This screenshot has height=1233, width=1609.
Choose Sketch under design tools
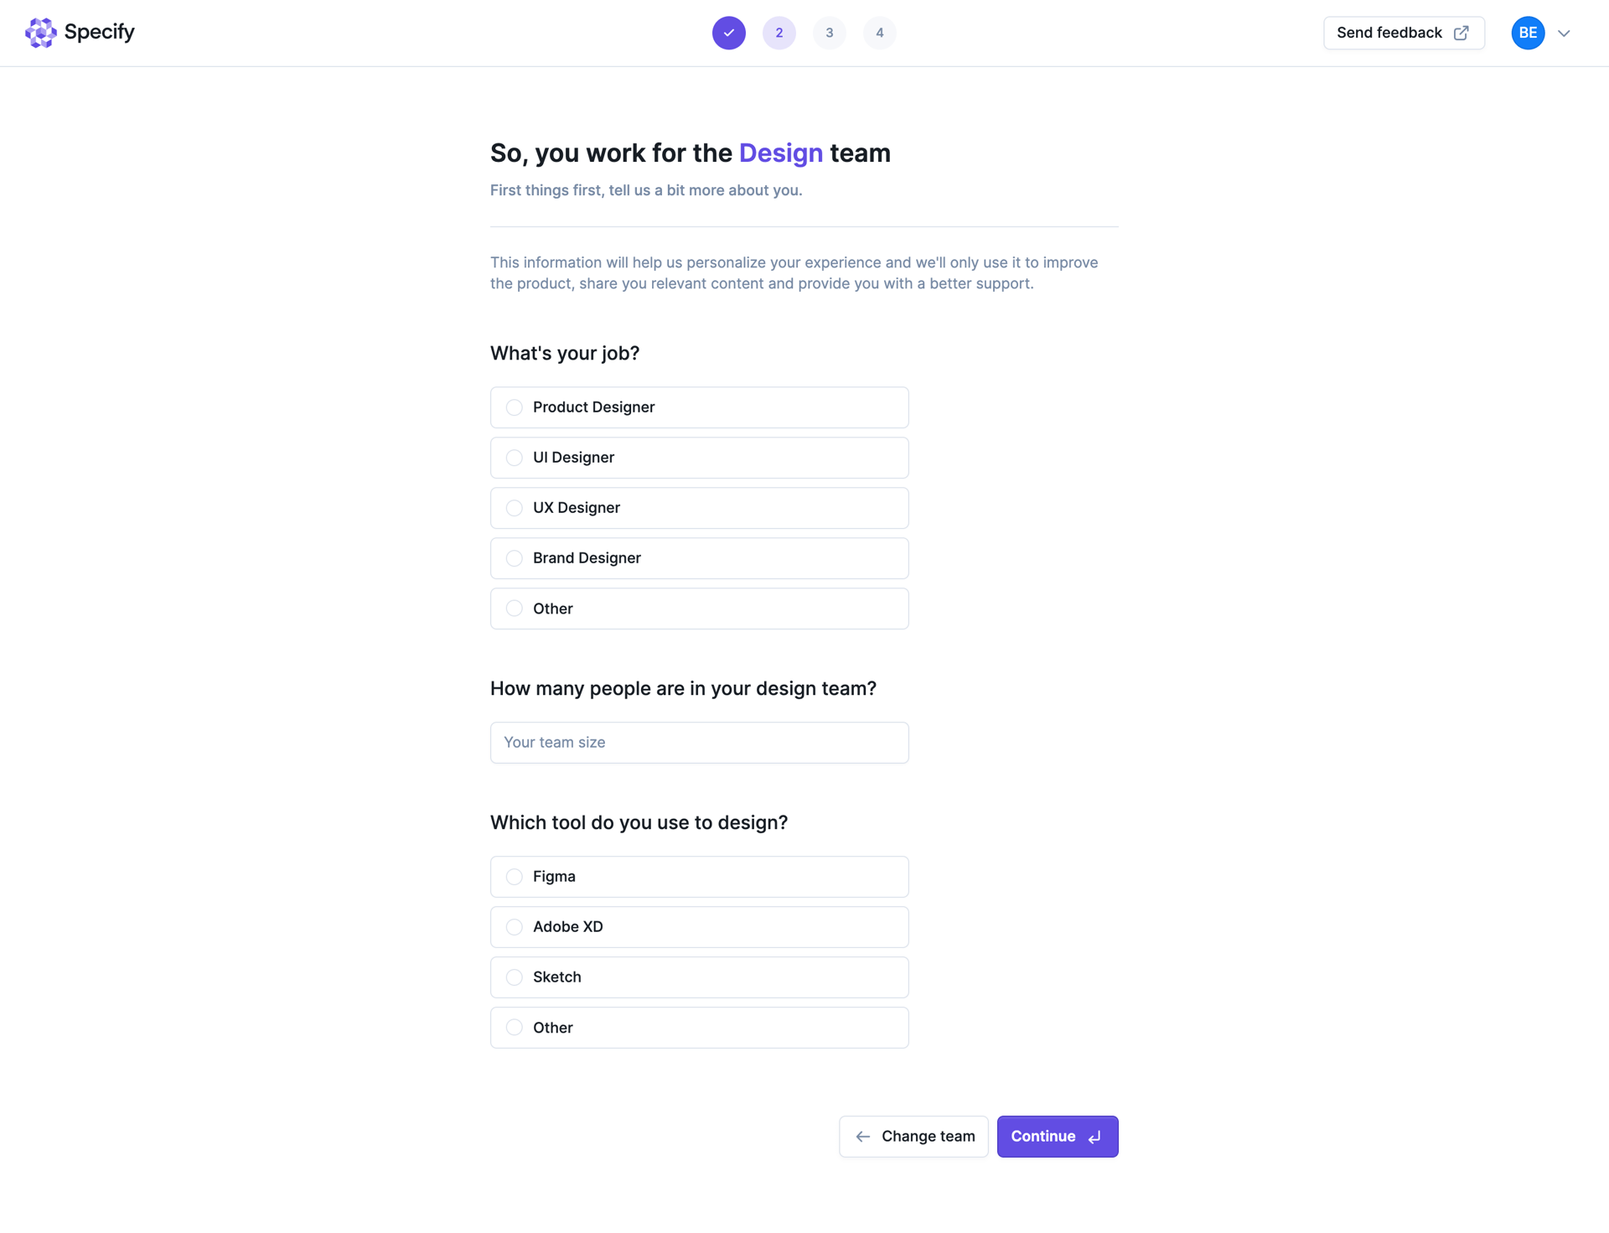coord(514,977)
